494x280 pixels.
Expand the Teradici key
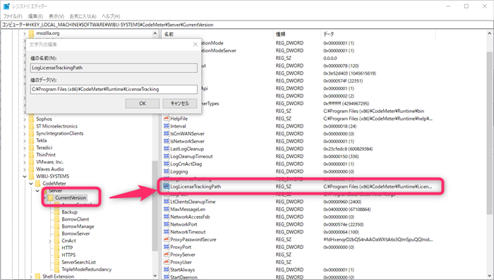pos(25,147)
